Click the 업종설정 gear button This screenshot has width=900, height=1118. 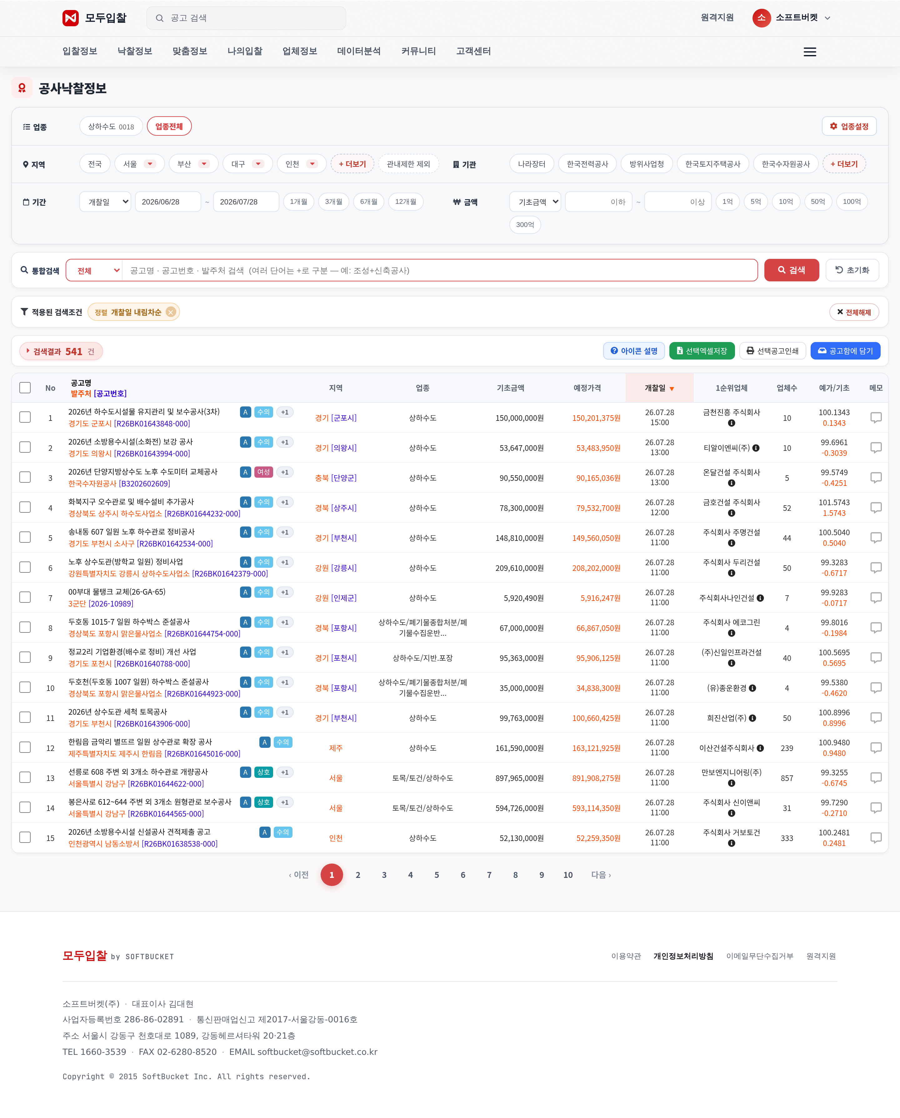point(849,127)
